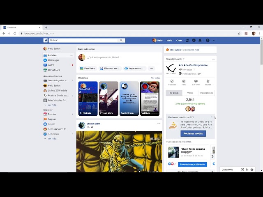Open page Mensajes link
The width and height of the screenshot is (263, 197).
pyautogui.click(x=187, y=69)
